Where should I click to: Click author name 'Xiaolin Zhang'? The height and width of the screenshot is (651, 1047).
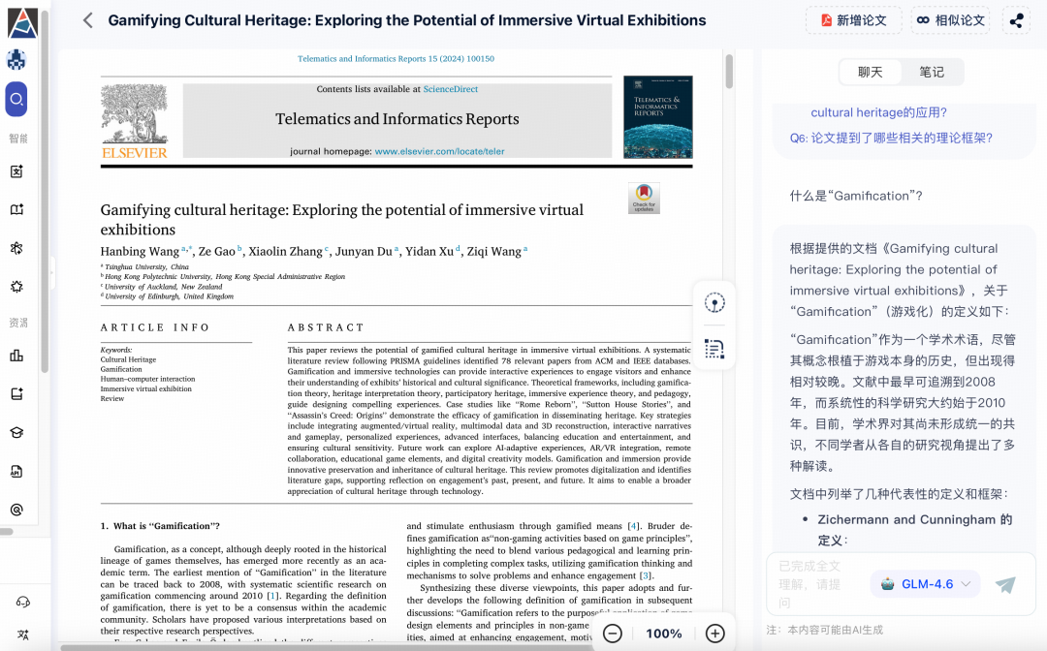[285, 252]
